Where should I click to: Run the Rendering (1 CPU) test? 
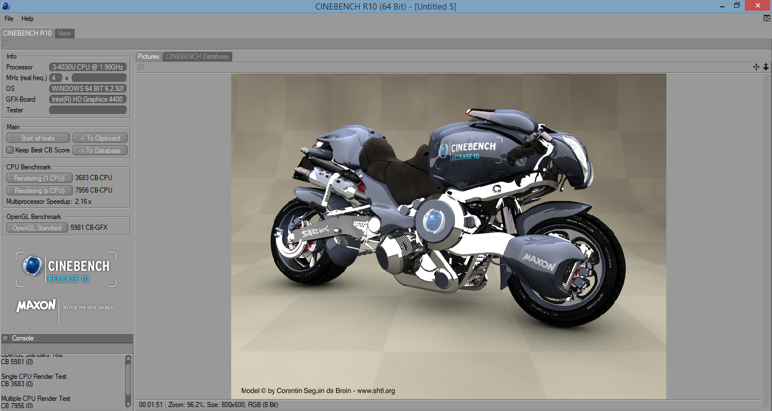[x=40, y=178]
